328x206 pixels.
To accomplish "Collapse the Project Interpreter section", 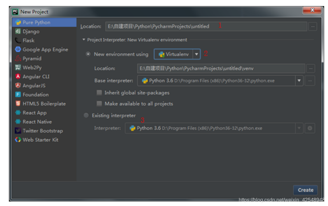I will pyautogui.click(x=84, y=40).
